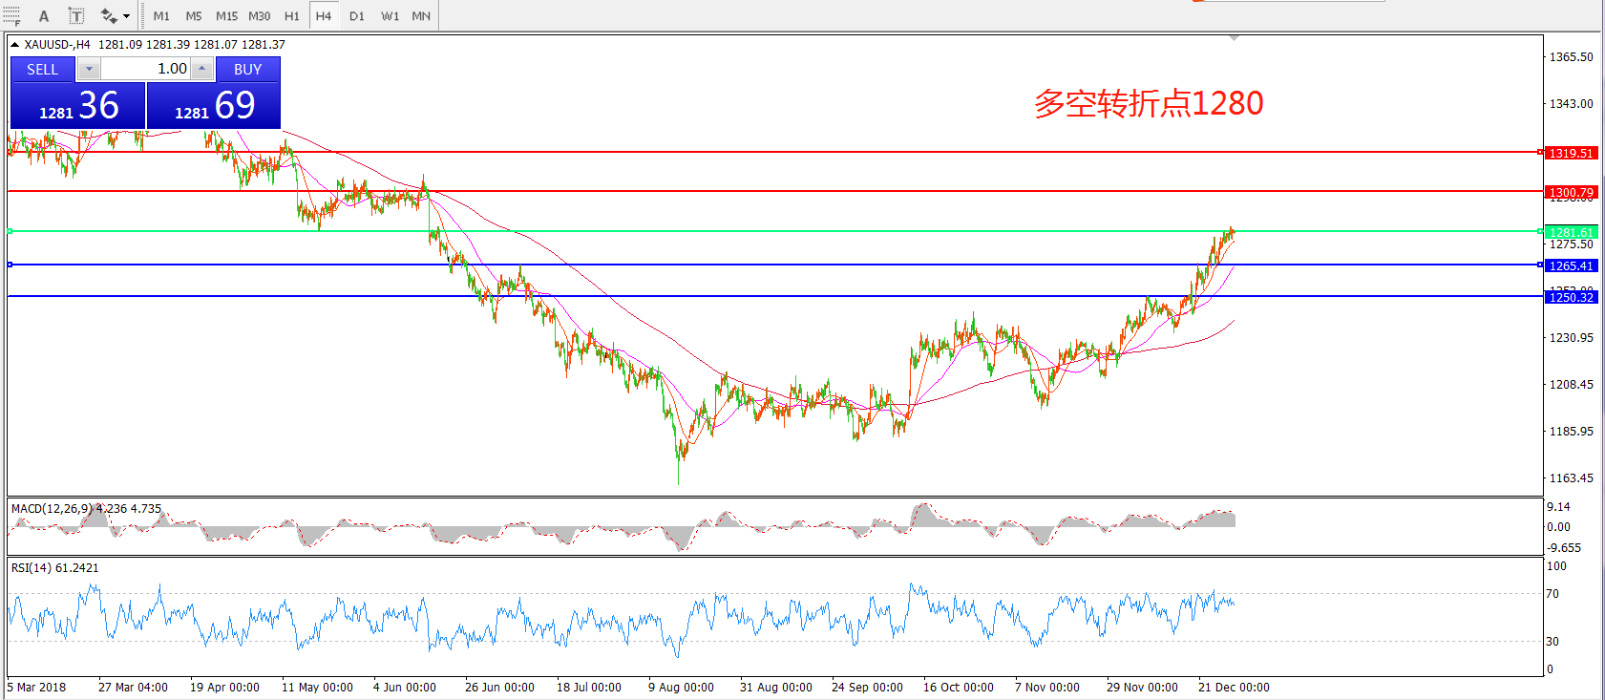
Task: Select the M30 timeframe
Action: coord(259,16)
